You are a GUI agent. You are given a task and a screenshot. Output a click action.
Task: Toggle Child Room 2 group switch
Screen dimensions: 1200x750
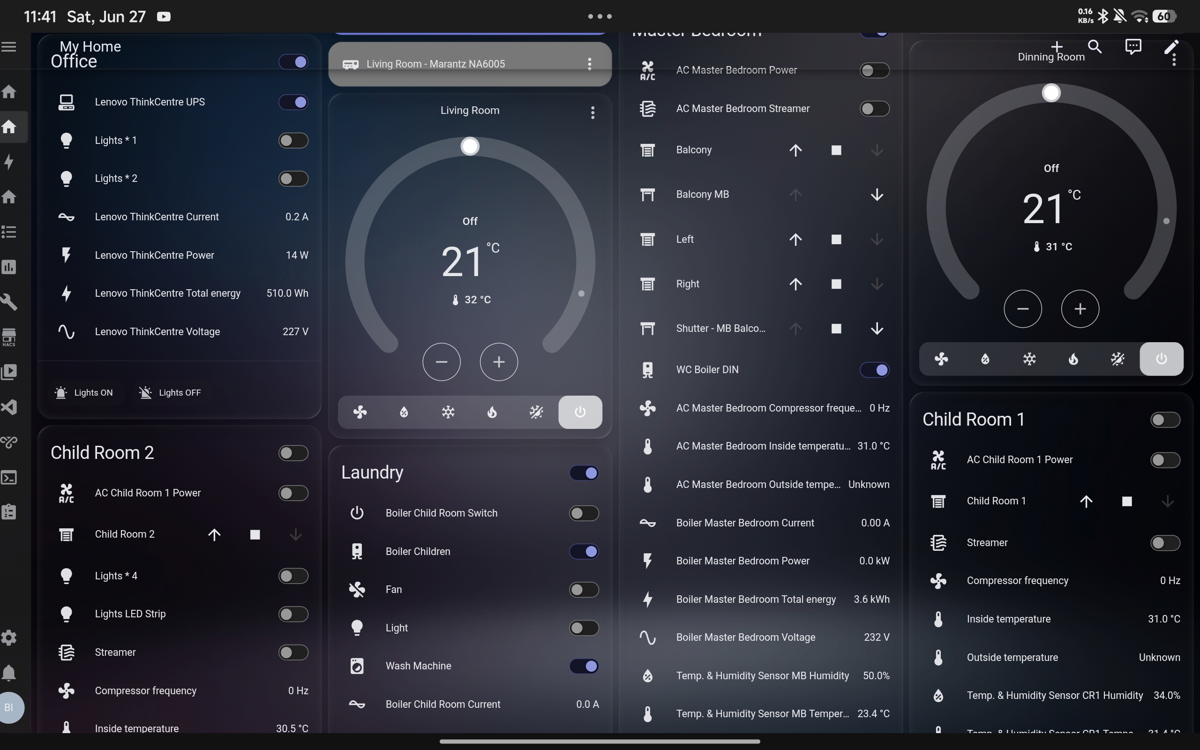click(293, 453)
